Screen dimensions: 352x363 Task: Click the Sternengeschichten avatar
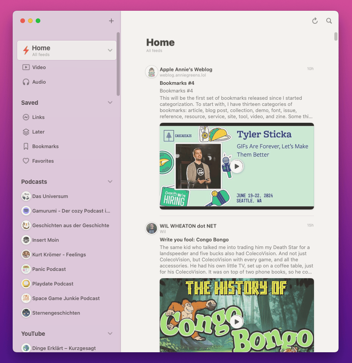coord(26,313)
